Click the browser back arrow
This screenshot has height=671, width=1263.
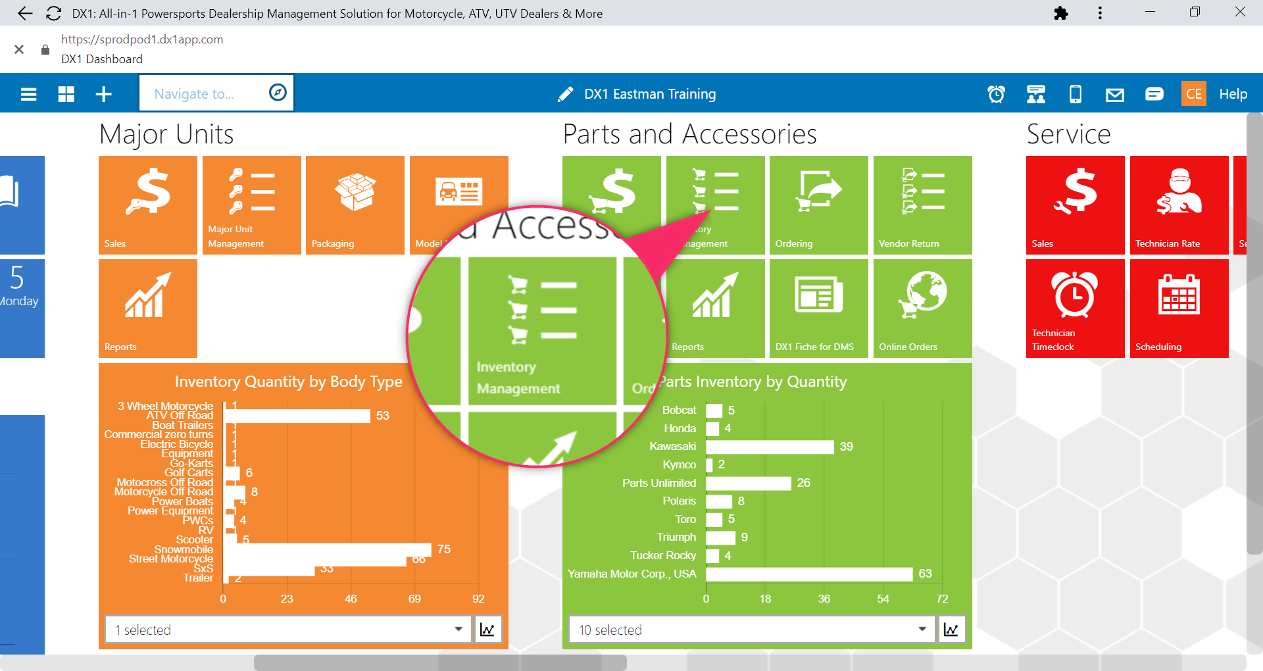[24, 13]
